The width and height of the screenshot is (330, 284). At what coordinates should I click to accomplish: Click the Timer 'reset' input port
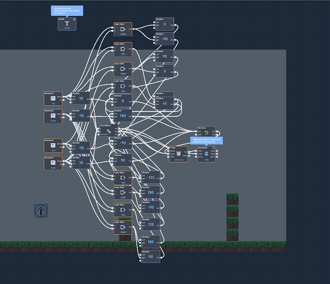click(x=168, y=154)
